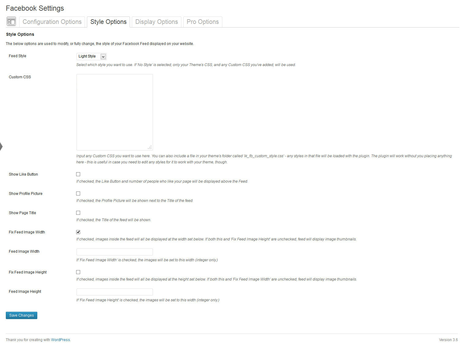Select the Style Options tab

click(x=108, y=22)
